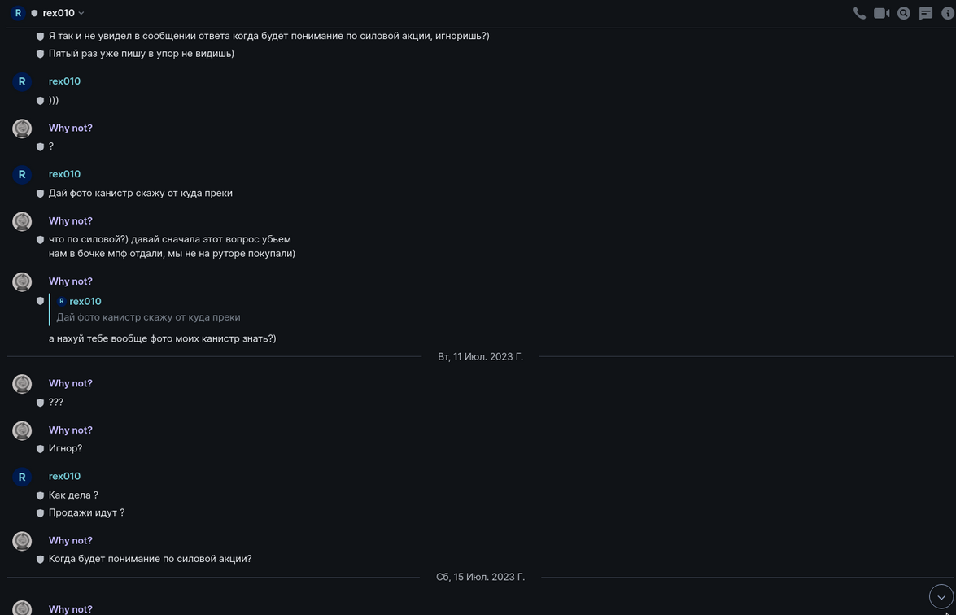Start a video call in this room

coord(881,13)
